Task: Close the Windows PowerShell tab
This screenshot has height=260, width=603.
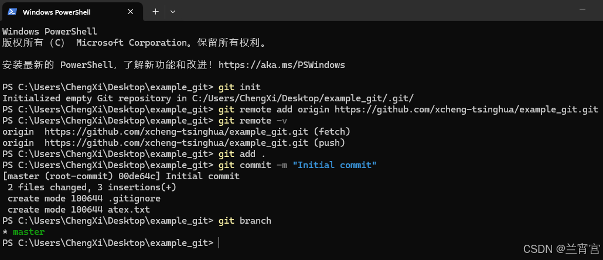Action: click(x=130, y=12)
